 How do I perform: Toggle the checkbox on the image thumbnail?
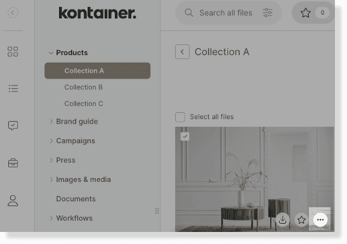(x=185, y=136)
